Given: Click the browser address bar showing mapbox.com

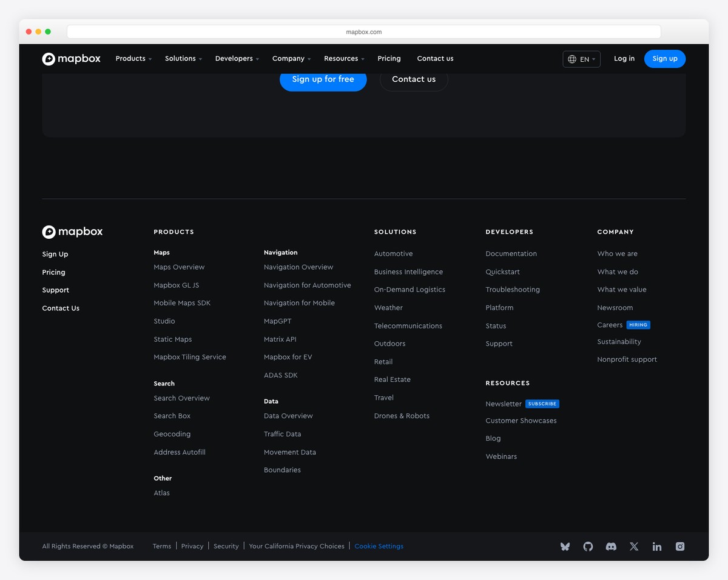Looking at the screenshot, I should pyautogui.click(x=363, y=32).
